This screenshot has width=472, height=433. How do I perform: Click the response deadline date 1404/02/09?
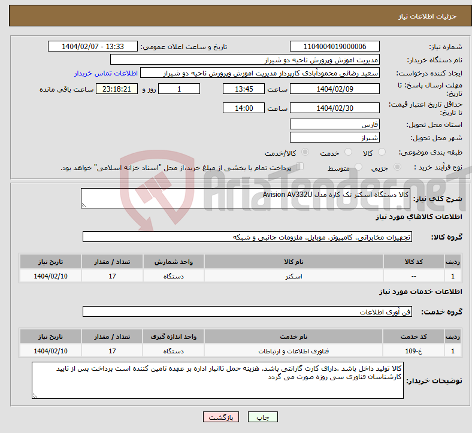click(x=334, y=89)
